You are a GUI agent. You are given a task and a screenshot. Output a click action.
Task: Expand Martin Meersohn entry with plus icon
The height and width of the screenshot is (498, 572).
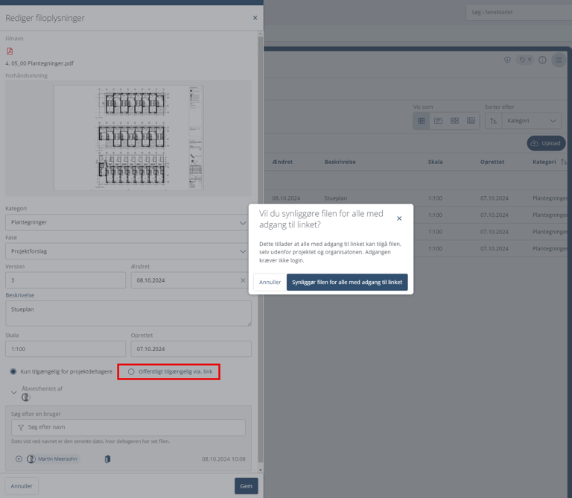pos(19,459)
